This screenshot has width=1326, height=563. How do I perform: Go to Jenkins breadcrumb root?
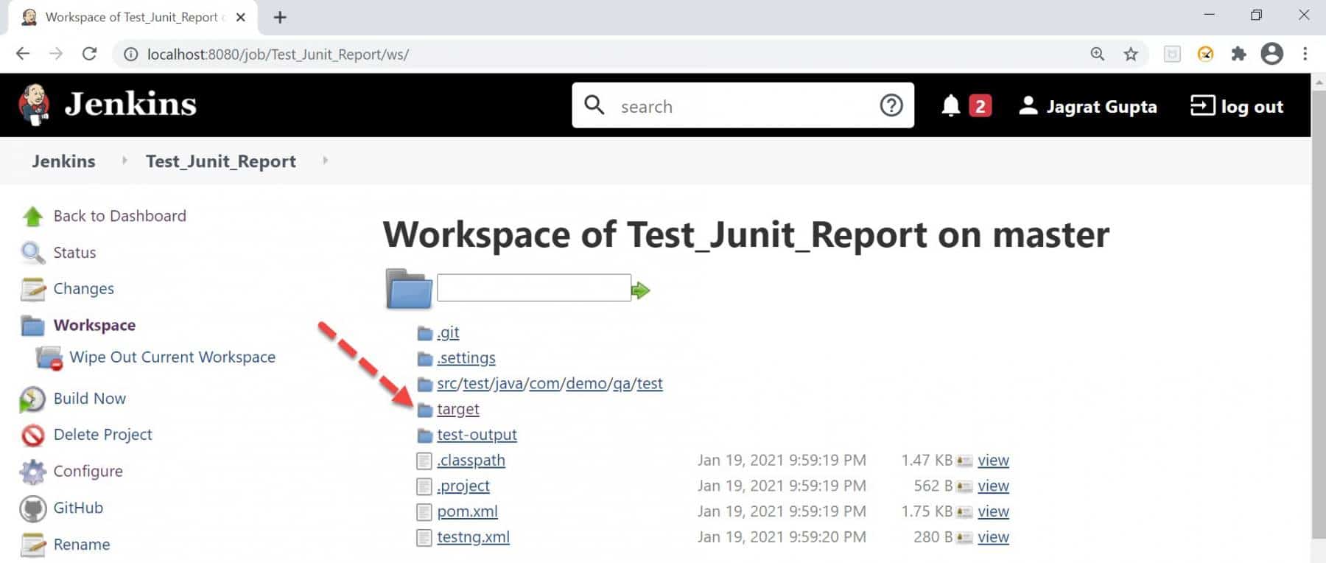63,161
